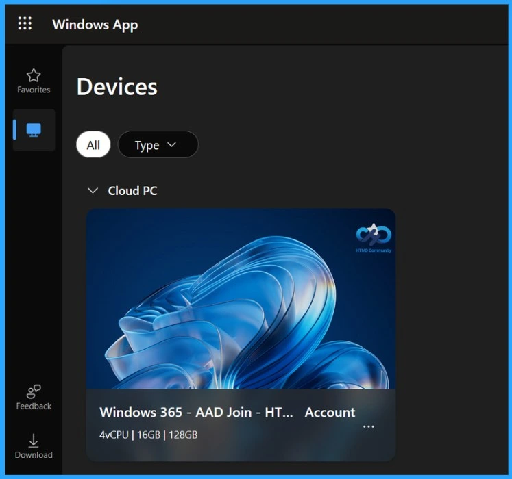Select the Devices monitor icon in sidebar
512x479 pixels.
coord(34,130)
